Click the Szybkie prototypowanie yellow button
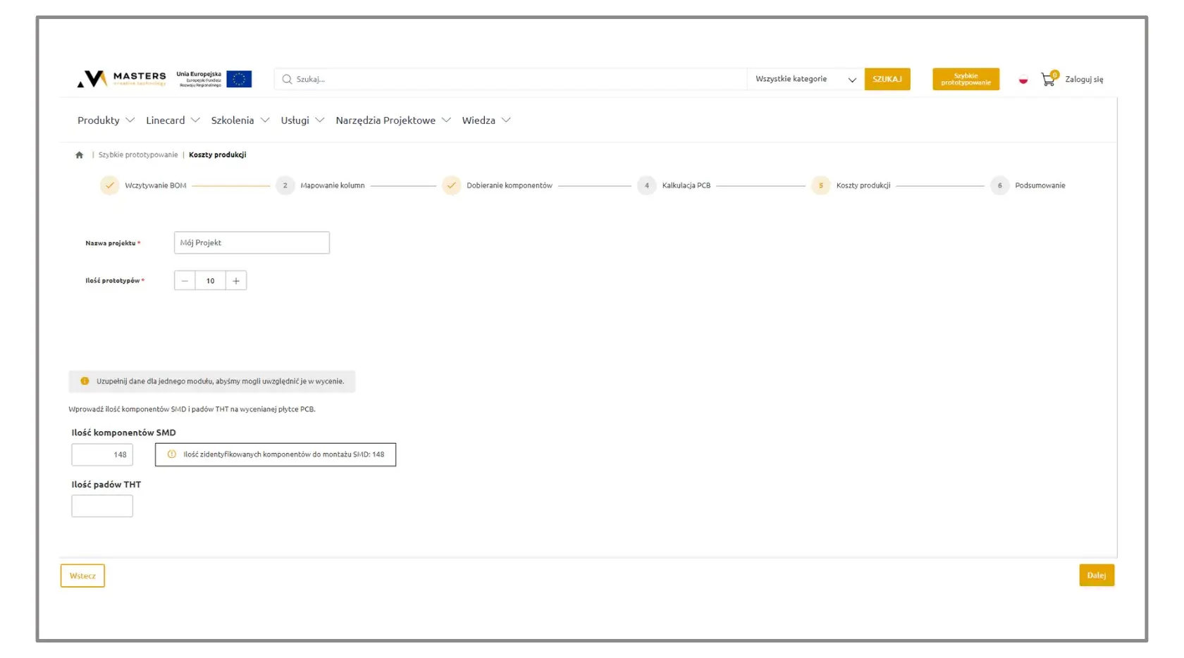The width and height of the screenshot is (1184, 658). tap(966, 80)
